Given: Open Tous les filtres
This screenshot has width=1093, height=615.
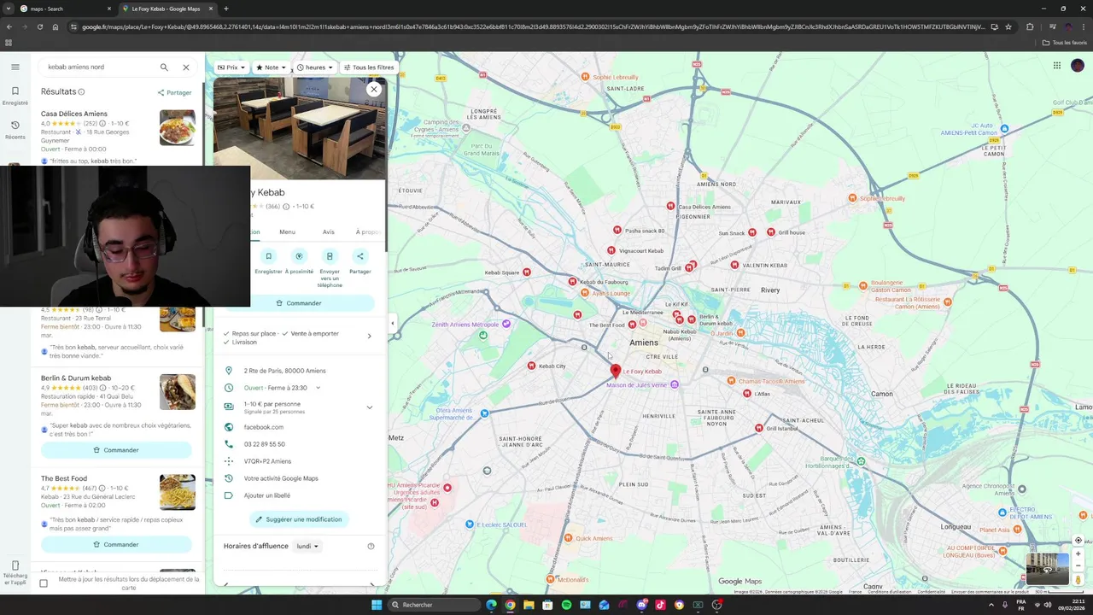Looking at the screenshot, I should coord(369,67).
